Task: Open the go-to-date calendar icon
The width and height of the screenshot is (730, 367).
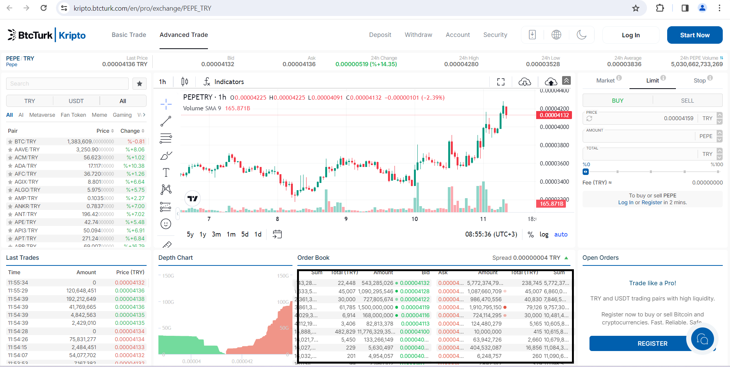Action: point(277,234)
